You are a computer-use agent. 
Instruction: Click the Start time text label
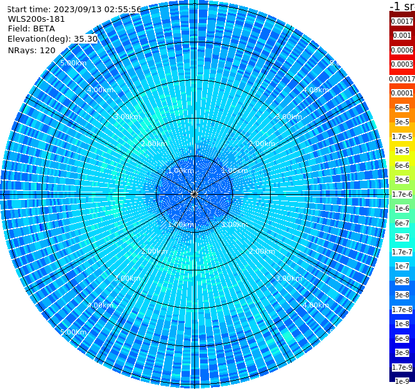(x=74, y=10)
